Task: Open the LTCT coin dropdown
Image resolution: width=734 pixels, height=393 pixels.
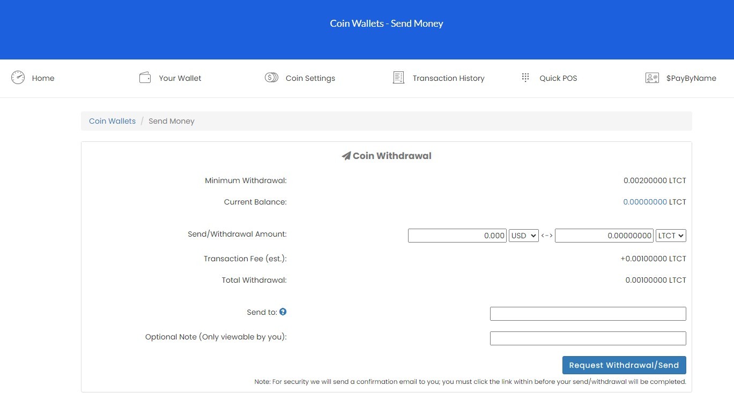Action: coord(671,235)
